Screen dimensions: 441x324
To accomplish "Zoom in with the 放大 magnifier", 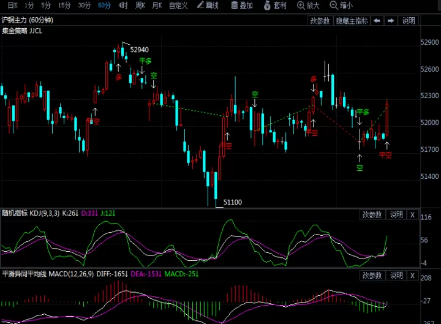I will pos(308,5).
